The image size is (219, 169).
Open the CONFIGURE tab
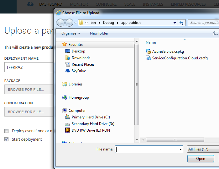point(106,4)
